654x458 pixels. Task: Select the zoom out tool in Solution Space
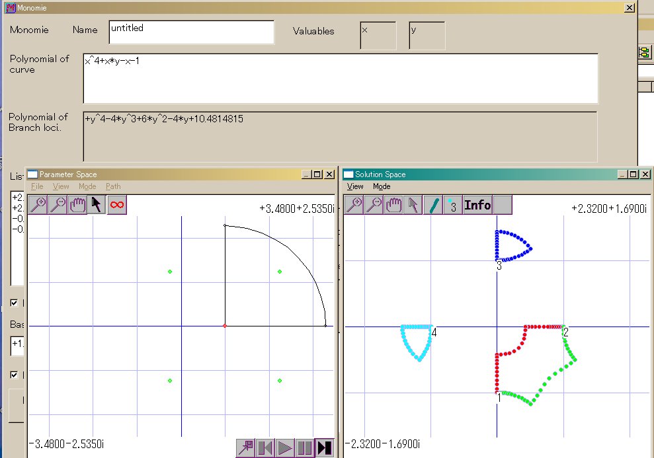pyautogui.click(x=374, y=205)
